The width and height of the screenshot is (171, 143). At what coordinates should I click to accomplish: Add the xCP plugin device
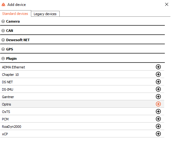click(x=158, y=134)
